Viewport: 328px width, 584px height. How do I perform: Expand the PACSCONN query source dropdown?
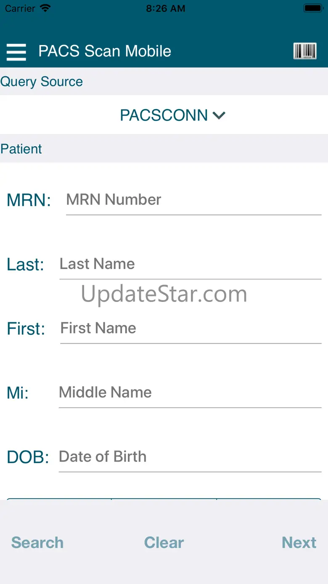coord(172,115)
